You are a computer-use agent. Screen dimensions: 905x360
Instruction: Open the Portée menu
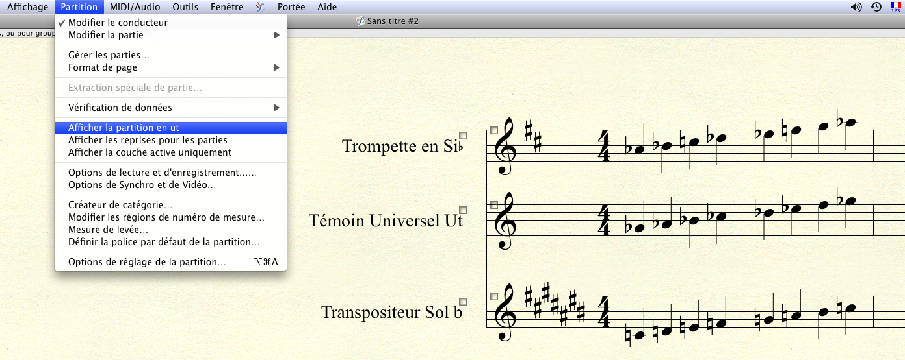click(x=291, y=7)
